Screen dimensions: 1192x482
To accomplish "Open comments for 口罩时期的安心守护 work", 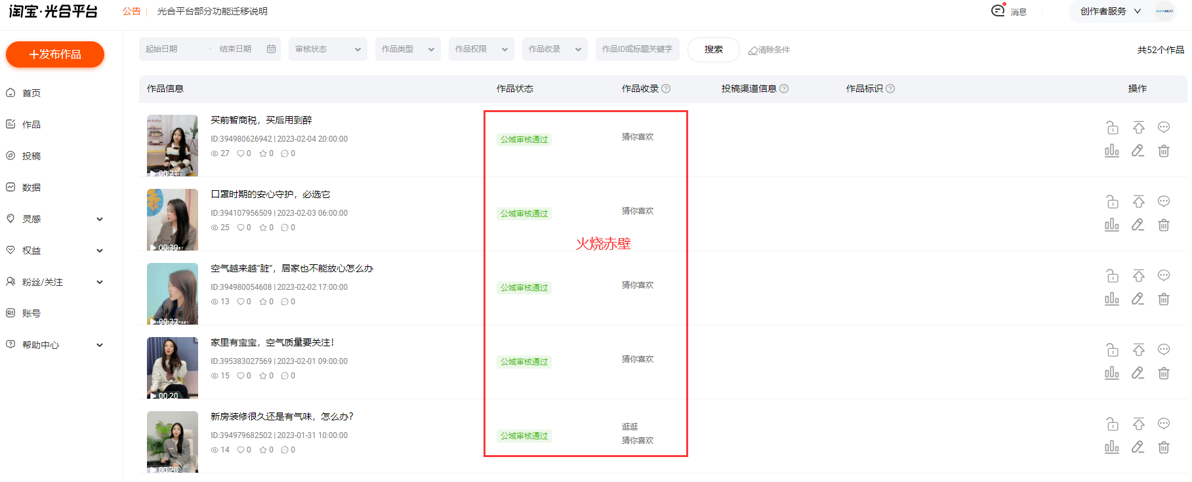I will 1164,201.
